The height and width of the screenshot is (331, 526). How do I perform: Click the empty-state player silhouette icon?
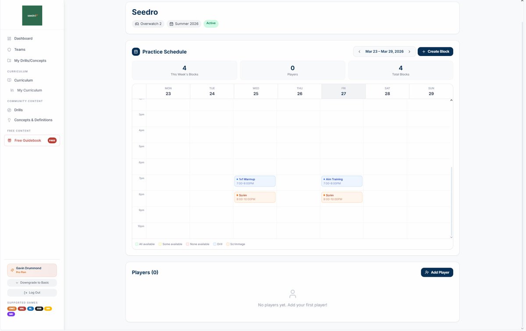click(x=292, y=294)
